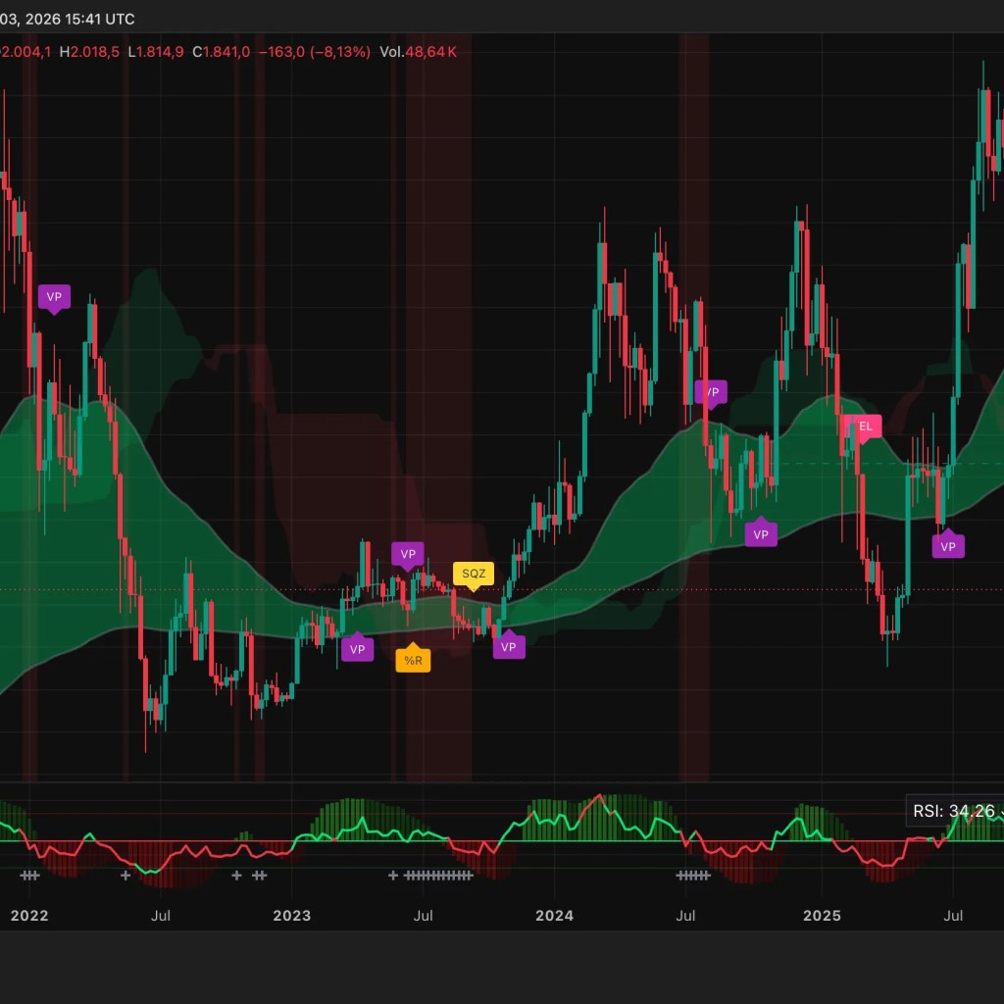Select the VP label above the %R marker
Image resolution: width=1004 pixels, height=1004 pixels.
click(408, 555)
